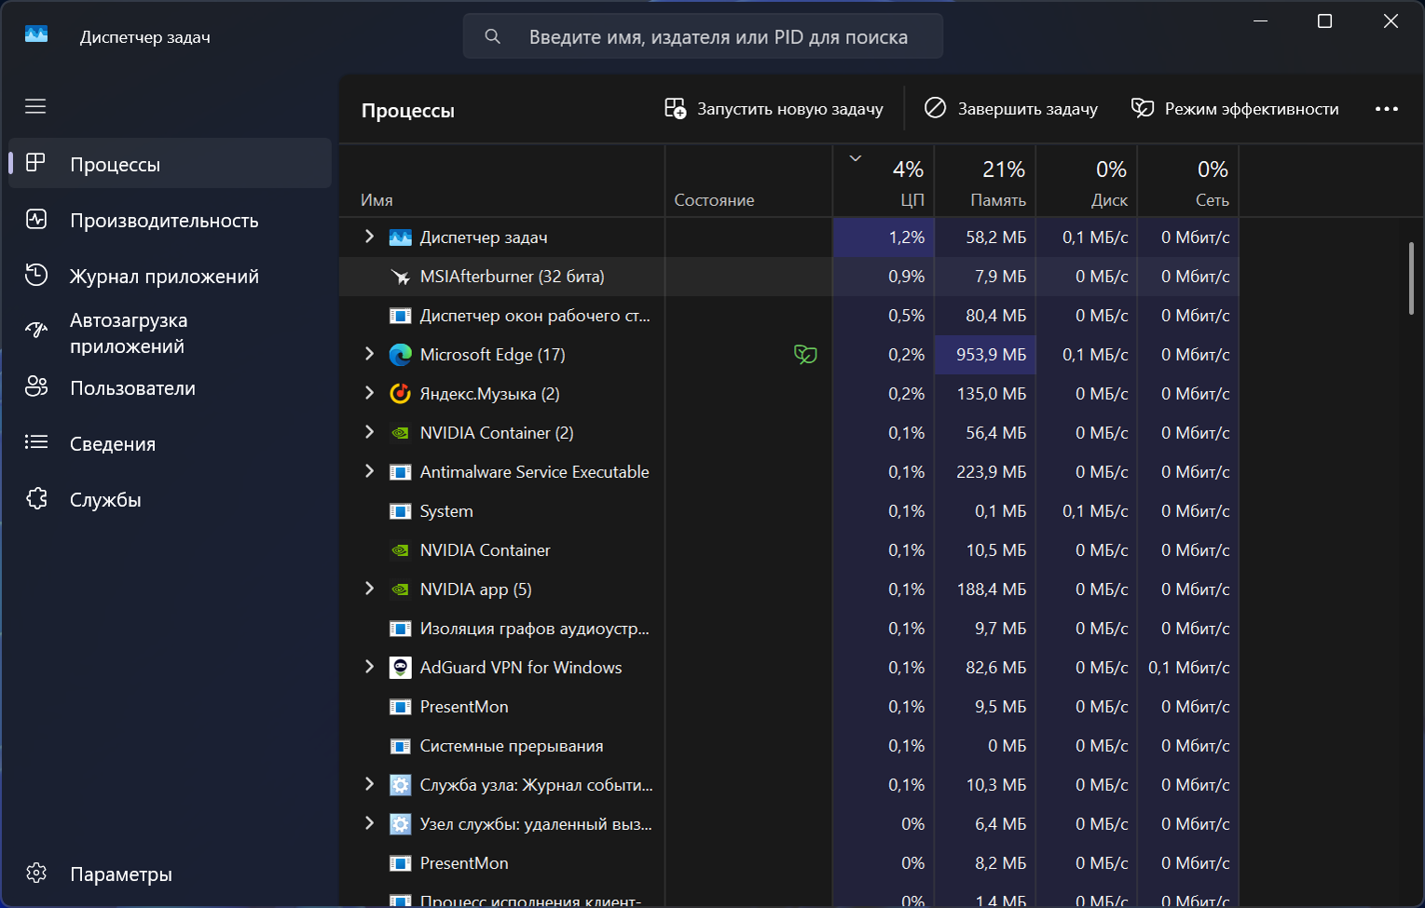Open the Пользователи page

point(170,387)
